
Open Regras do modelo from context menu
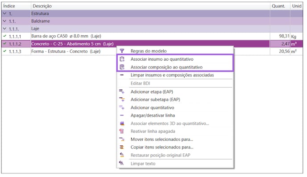[x=175, y=51]
